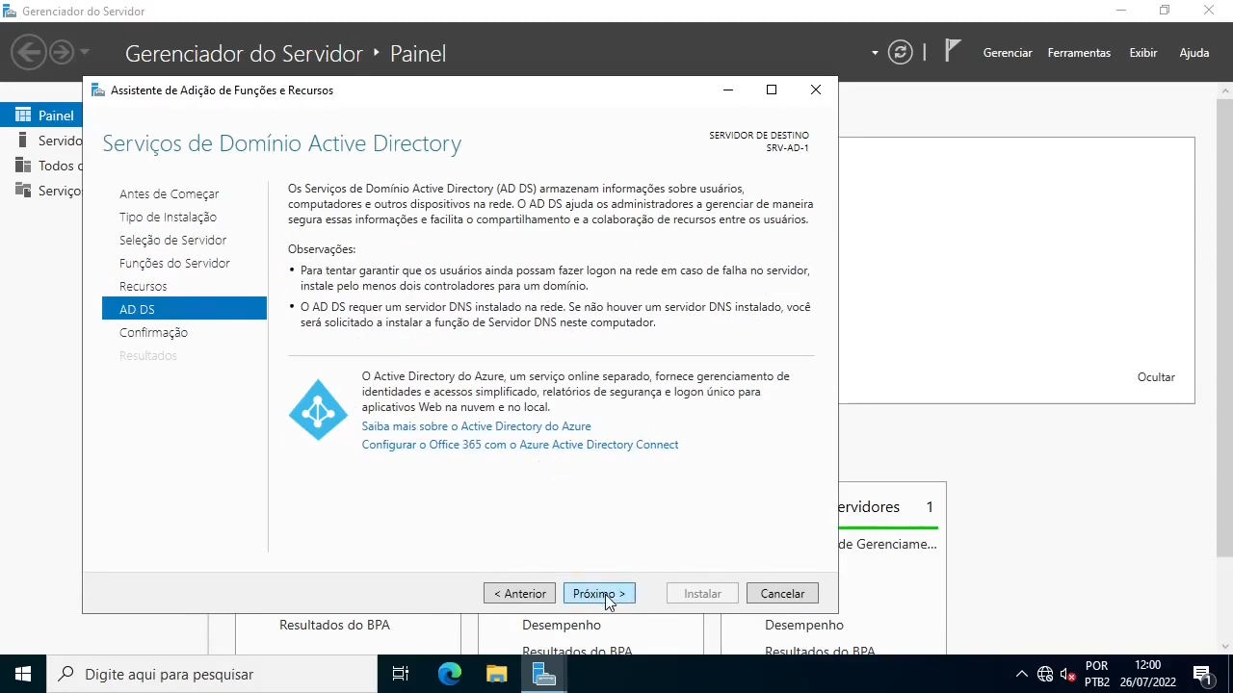
Task: Click the Próximo button in the wizard
Action: 598,593
